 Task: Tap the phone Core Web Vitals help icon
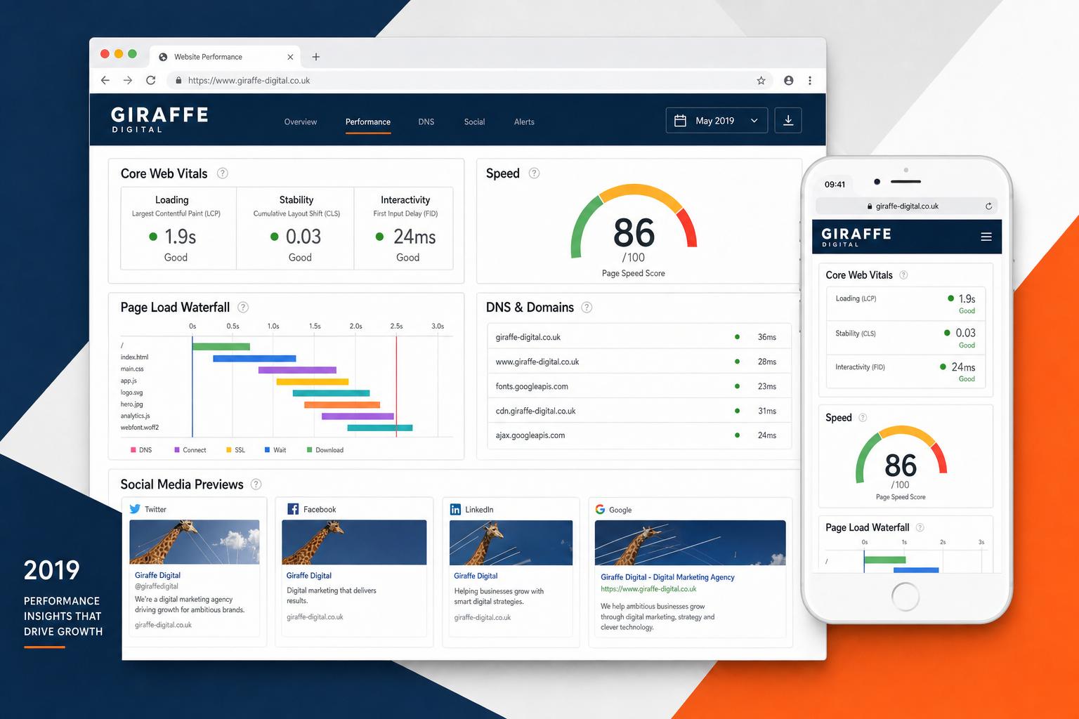(x=903, y=275)
